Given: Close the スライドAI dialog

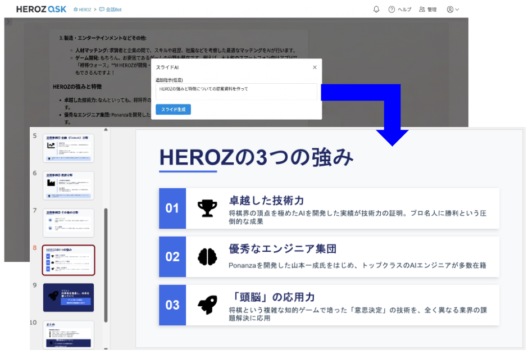Looking at the screenshot, I should point(315,67).
